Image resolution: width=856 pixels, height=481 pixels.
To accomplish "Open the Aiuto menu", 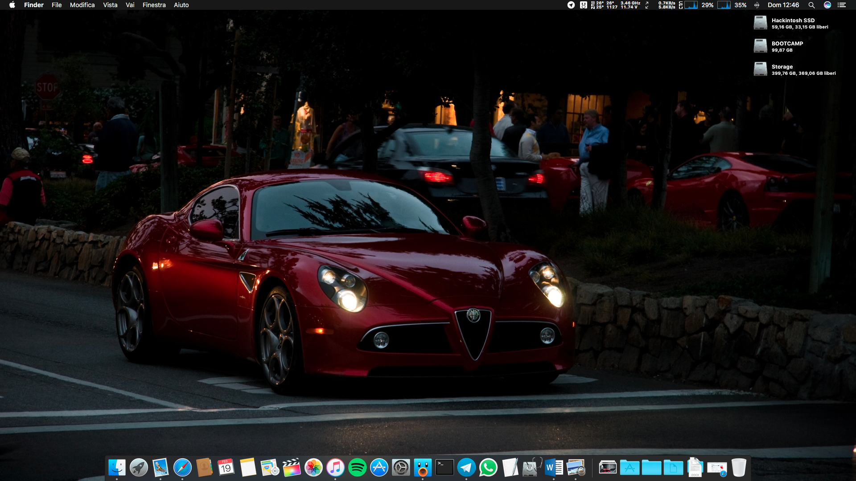I will [181, 5].
